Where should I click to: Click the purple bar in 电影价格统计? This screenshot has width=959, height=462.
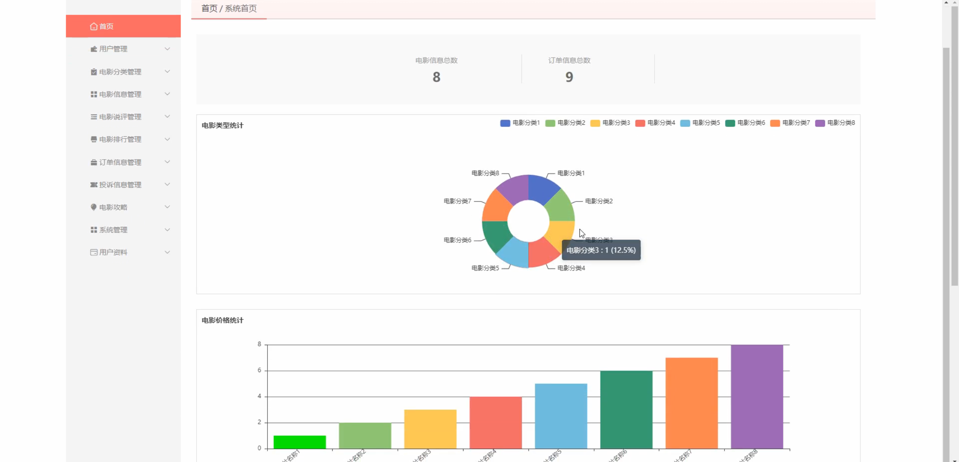pos(757,396)
